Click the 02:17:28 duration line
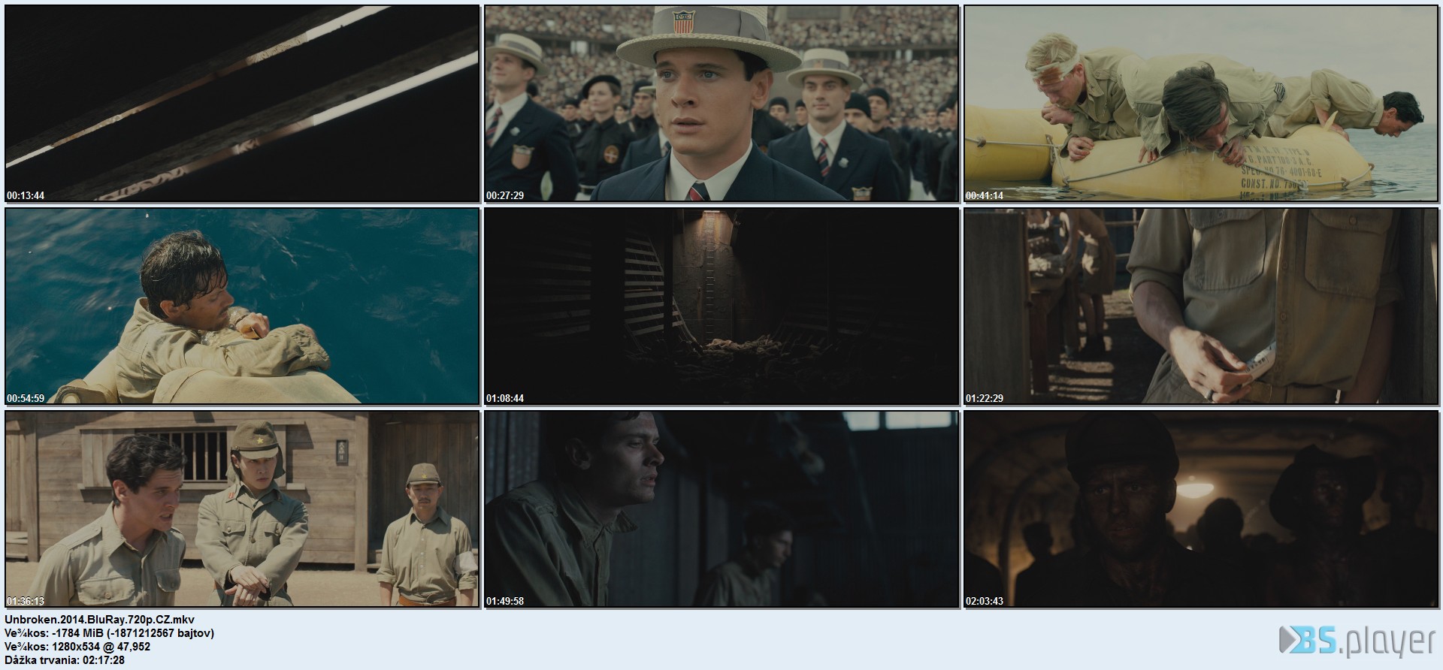Image resolution: width=1443 pixels, height=670 pixels. pos(65,660)
